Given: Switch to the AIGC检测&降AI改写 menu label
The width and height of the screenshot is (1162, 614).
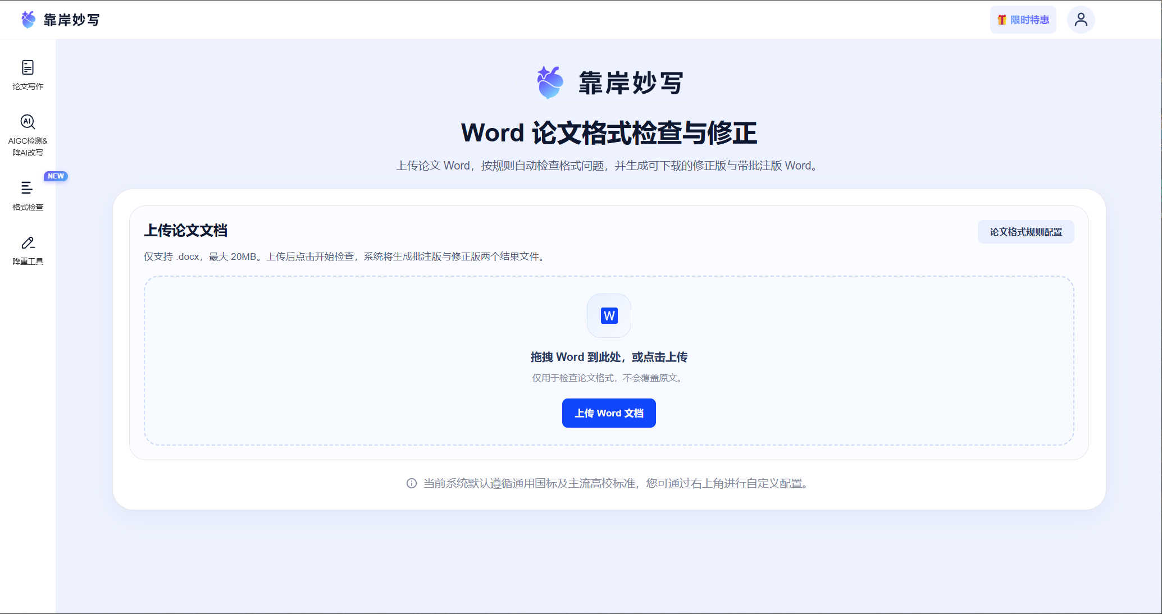Looking at the screenshot, I should (28, 146).
